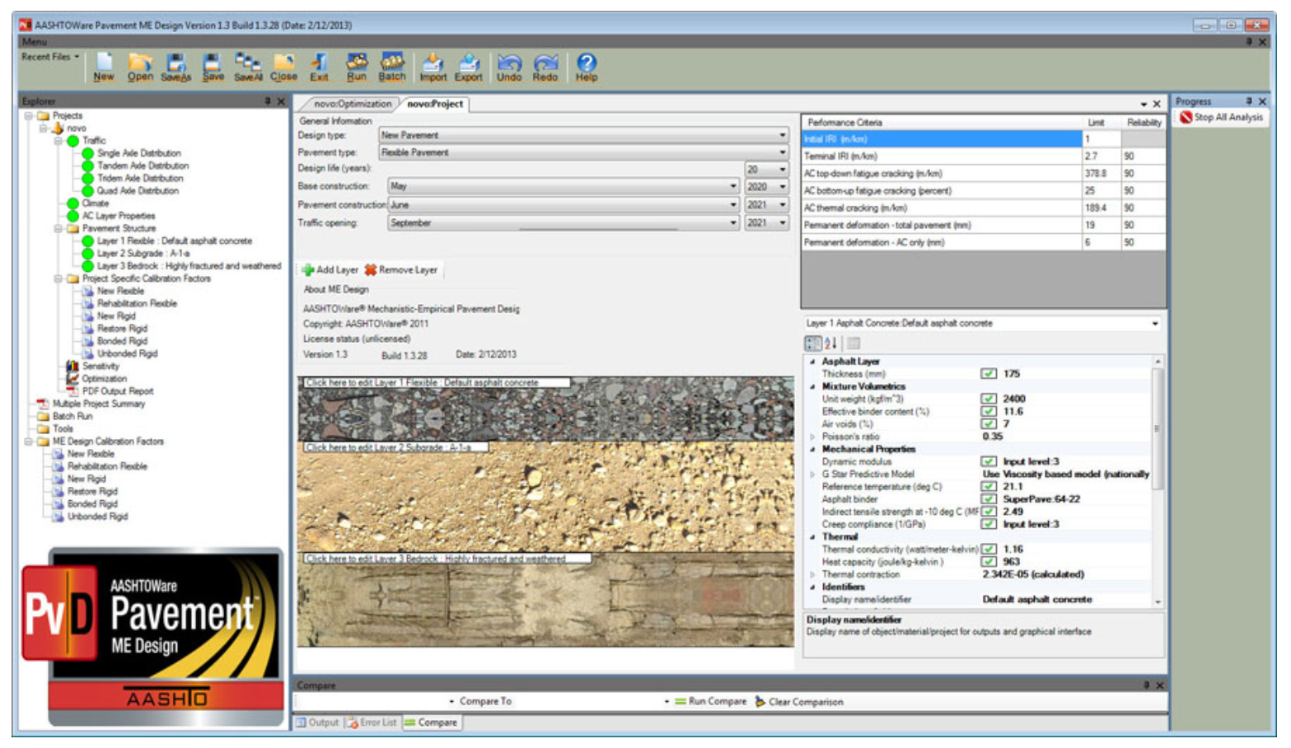Click the Remove Layer icon
This screenshot has height=748, width=1291.
371,270
